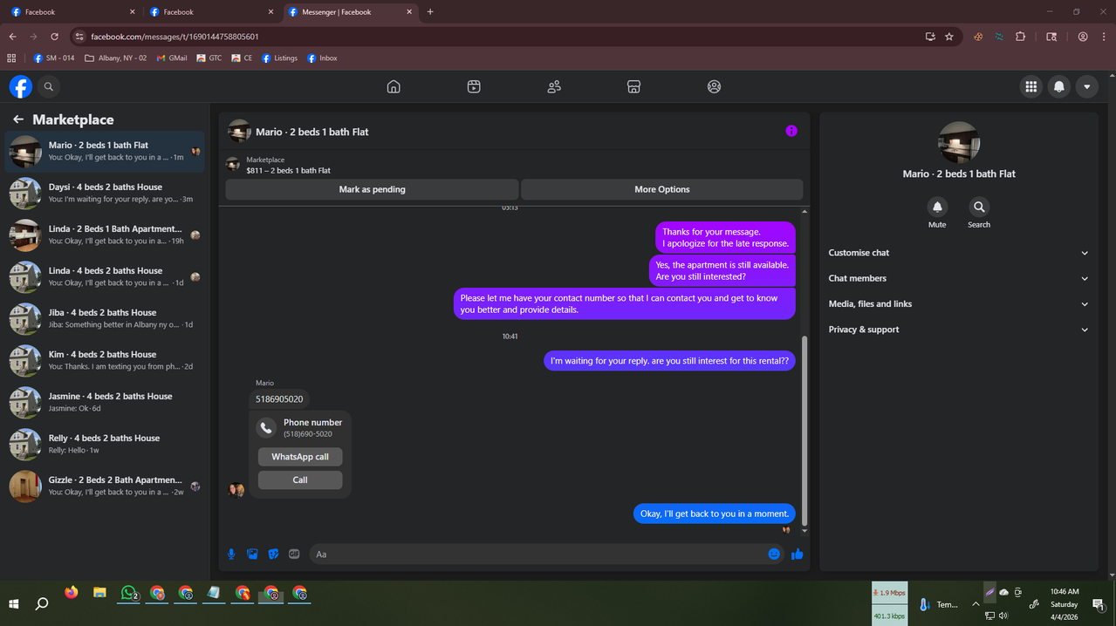Reload the page in browser toolbar
Viewport: 1116px width, 626px height.
[54, 37]
